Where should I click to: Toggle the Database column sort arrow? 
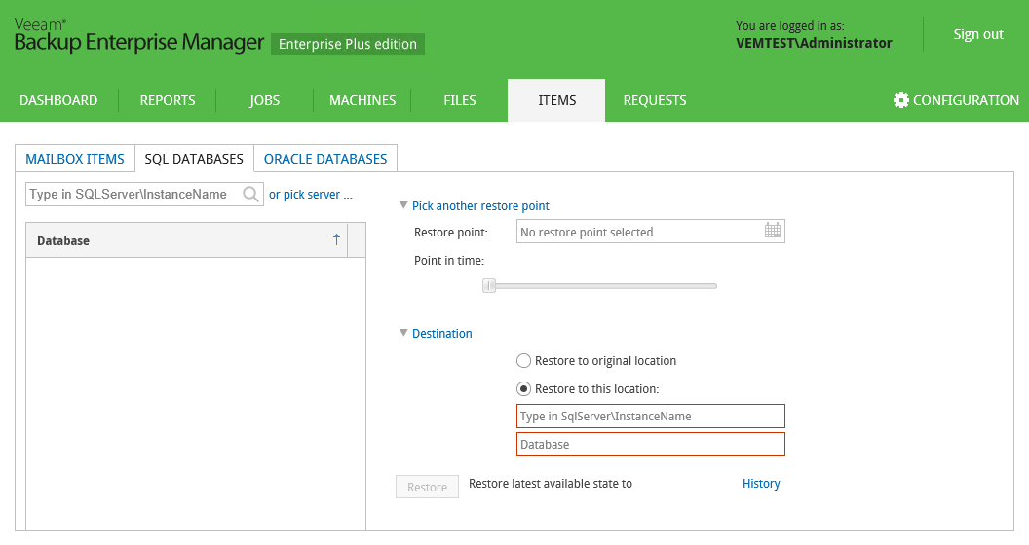tap(336, 239)
